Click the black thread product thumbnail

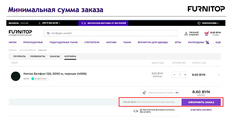coord(16,76)
